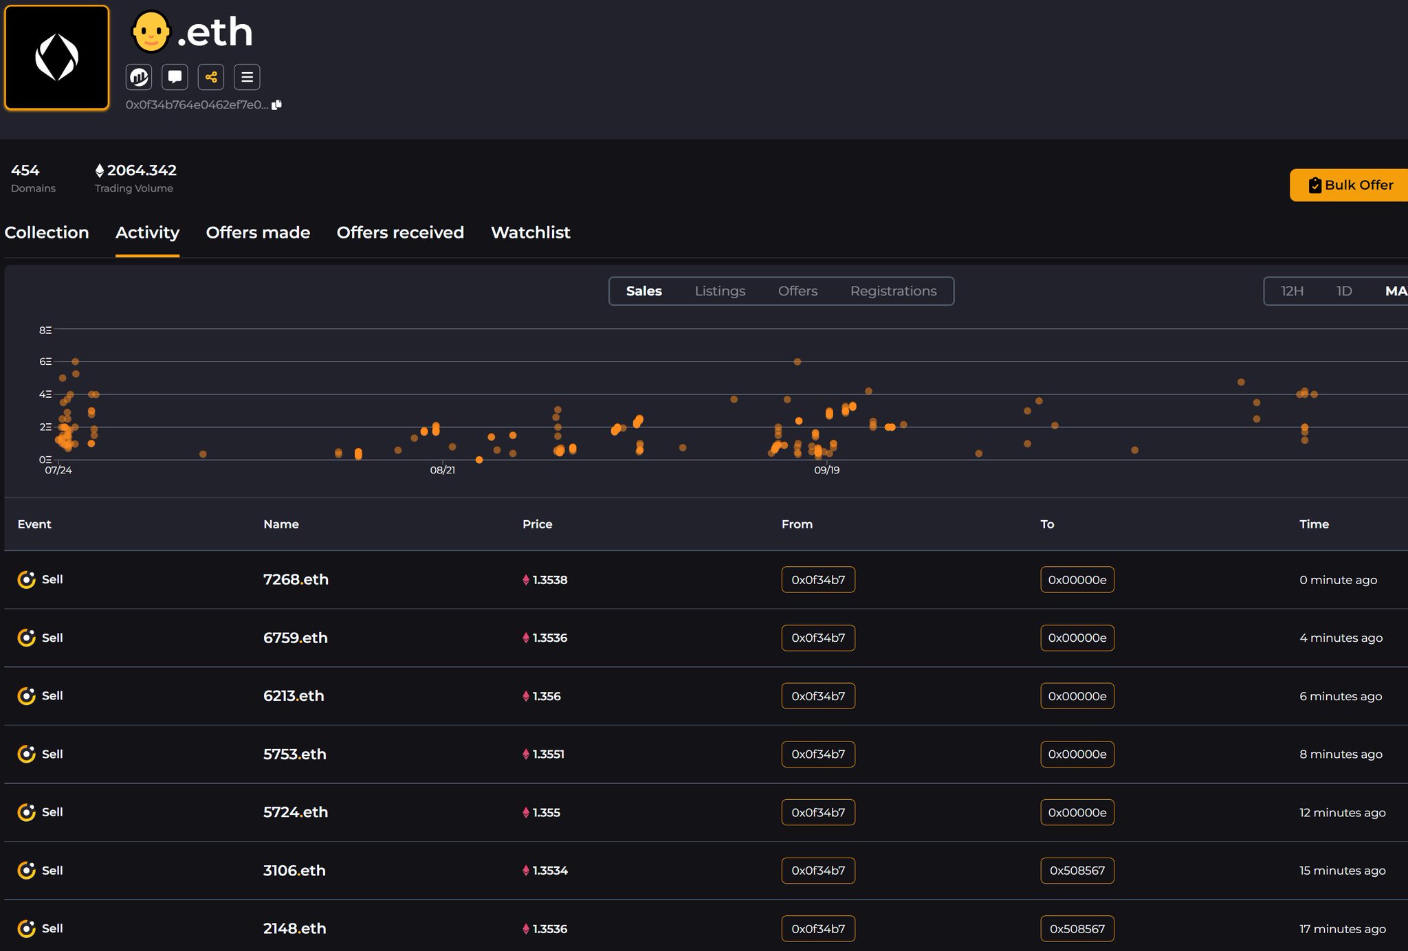Open the hamburger menu icon
Viewport: 1408px width, 951px height.
click(247, 77)
